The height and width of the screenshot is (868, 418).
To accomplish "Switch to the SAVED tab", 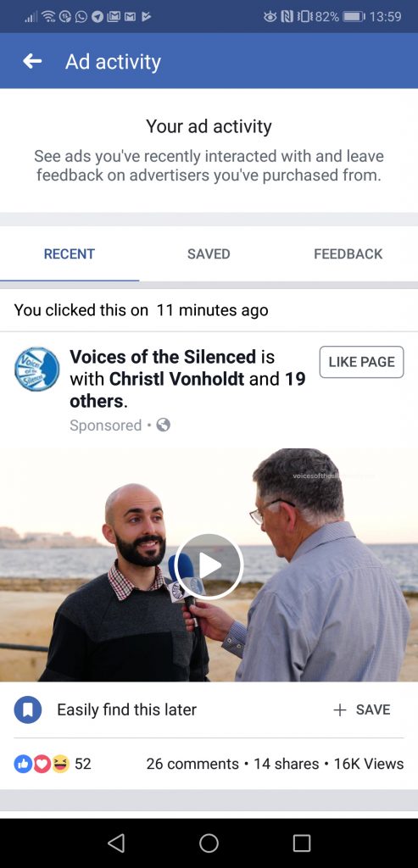I will click(x=209, y=254).
